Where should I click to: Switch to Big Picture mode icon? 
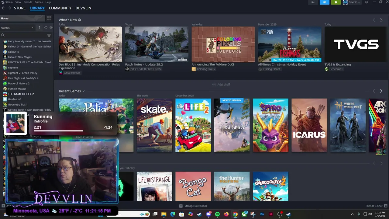click(x=367, y=2)
